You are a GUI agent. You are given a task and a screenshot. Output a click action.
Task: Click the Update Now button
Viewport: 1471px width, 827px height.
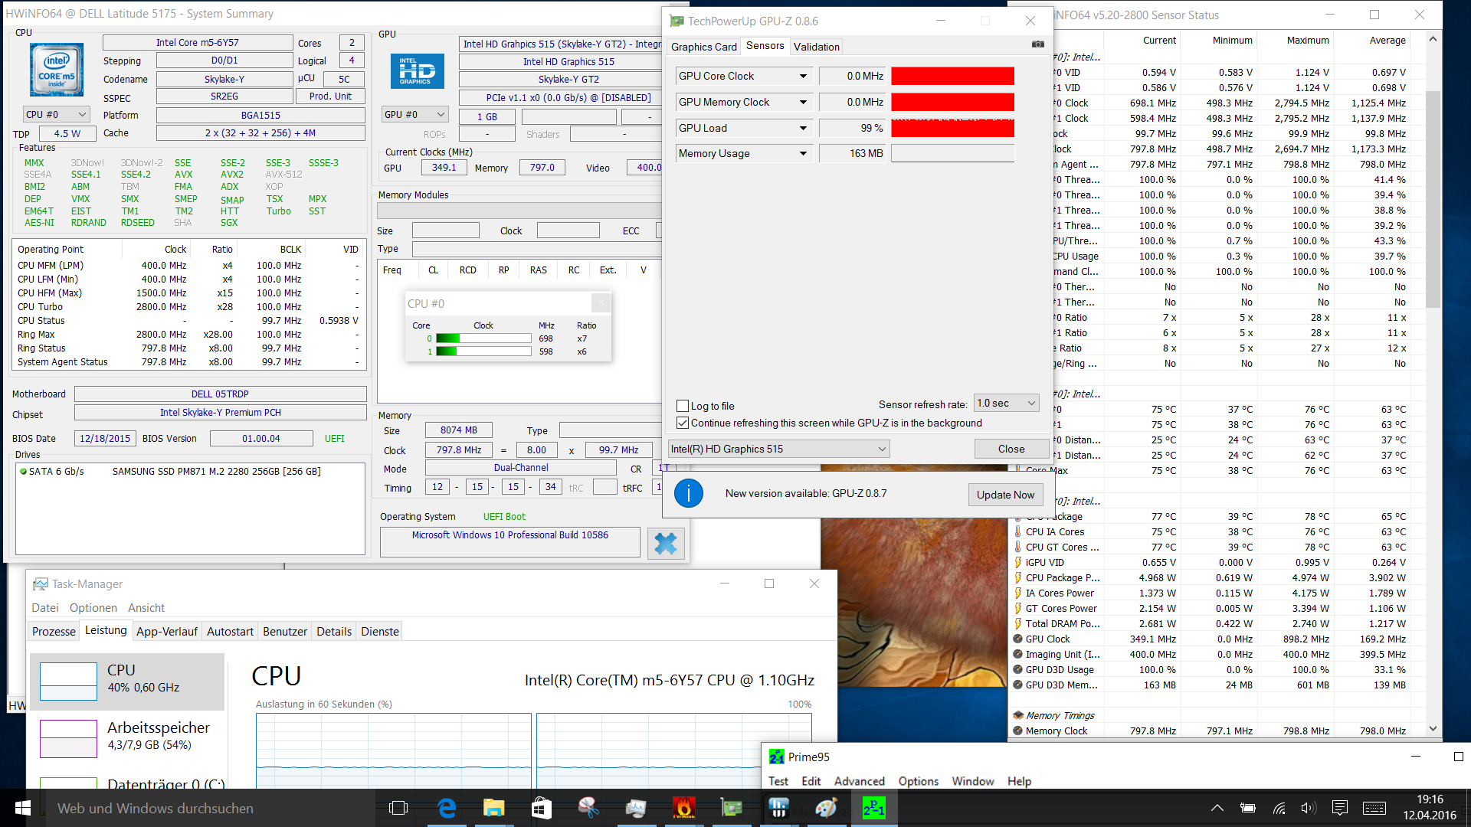pos(1004,495)
